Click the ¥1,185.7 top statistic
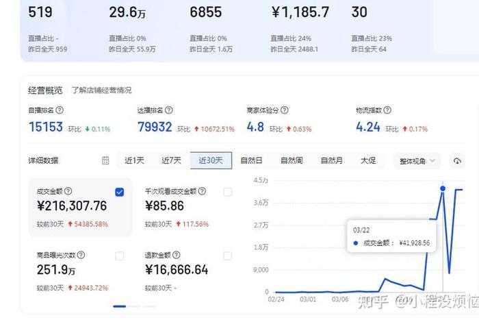 click(x=300, y=12)
